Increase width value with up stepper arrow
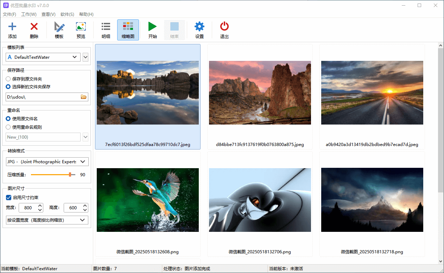 pyautogui.click(x=40, y=206)
